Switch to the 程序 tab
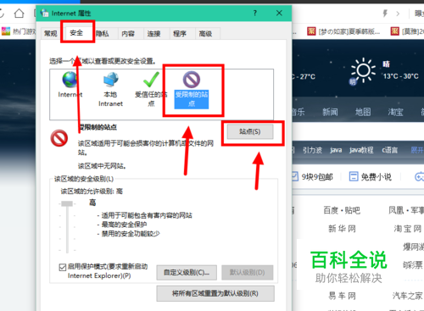Screen dimensions: 424x311 point(180,34)
